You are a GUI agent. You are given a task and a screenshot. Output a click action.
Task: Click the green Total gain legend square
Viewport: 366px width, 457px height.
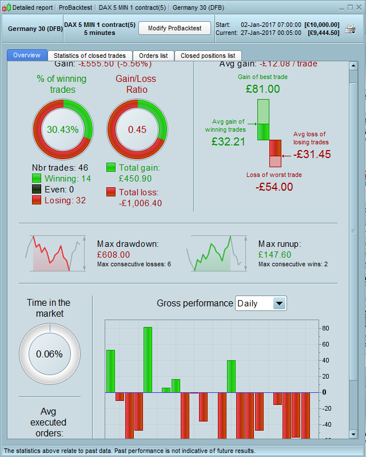tap(111, 168)
